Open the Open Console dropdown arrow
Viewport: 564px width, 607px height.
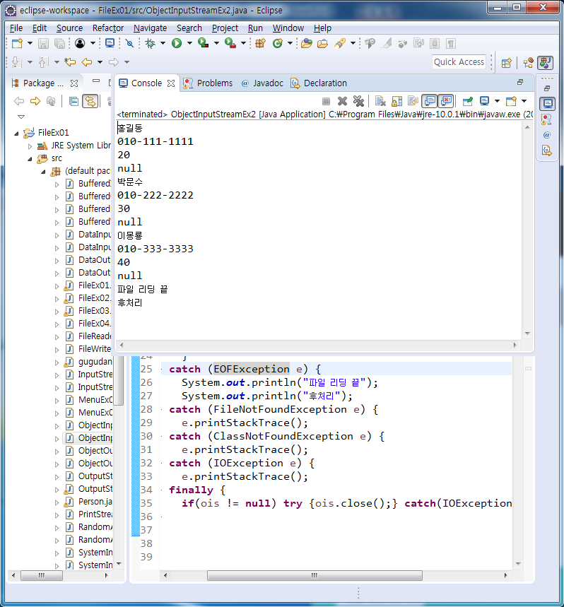524,102
